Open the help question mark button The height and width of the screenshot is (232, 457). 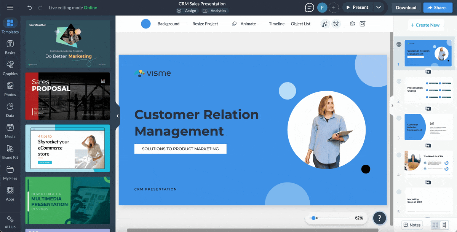click(379, 218)
